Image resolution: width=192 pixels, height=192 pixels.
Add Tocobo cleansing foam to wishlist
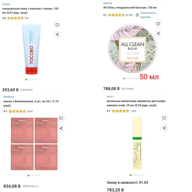pos(57,25)
